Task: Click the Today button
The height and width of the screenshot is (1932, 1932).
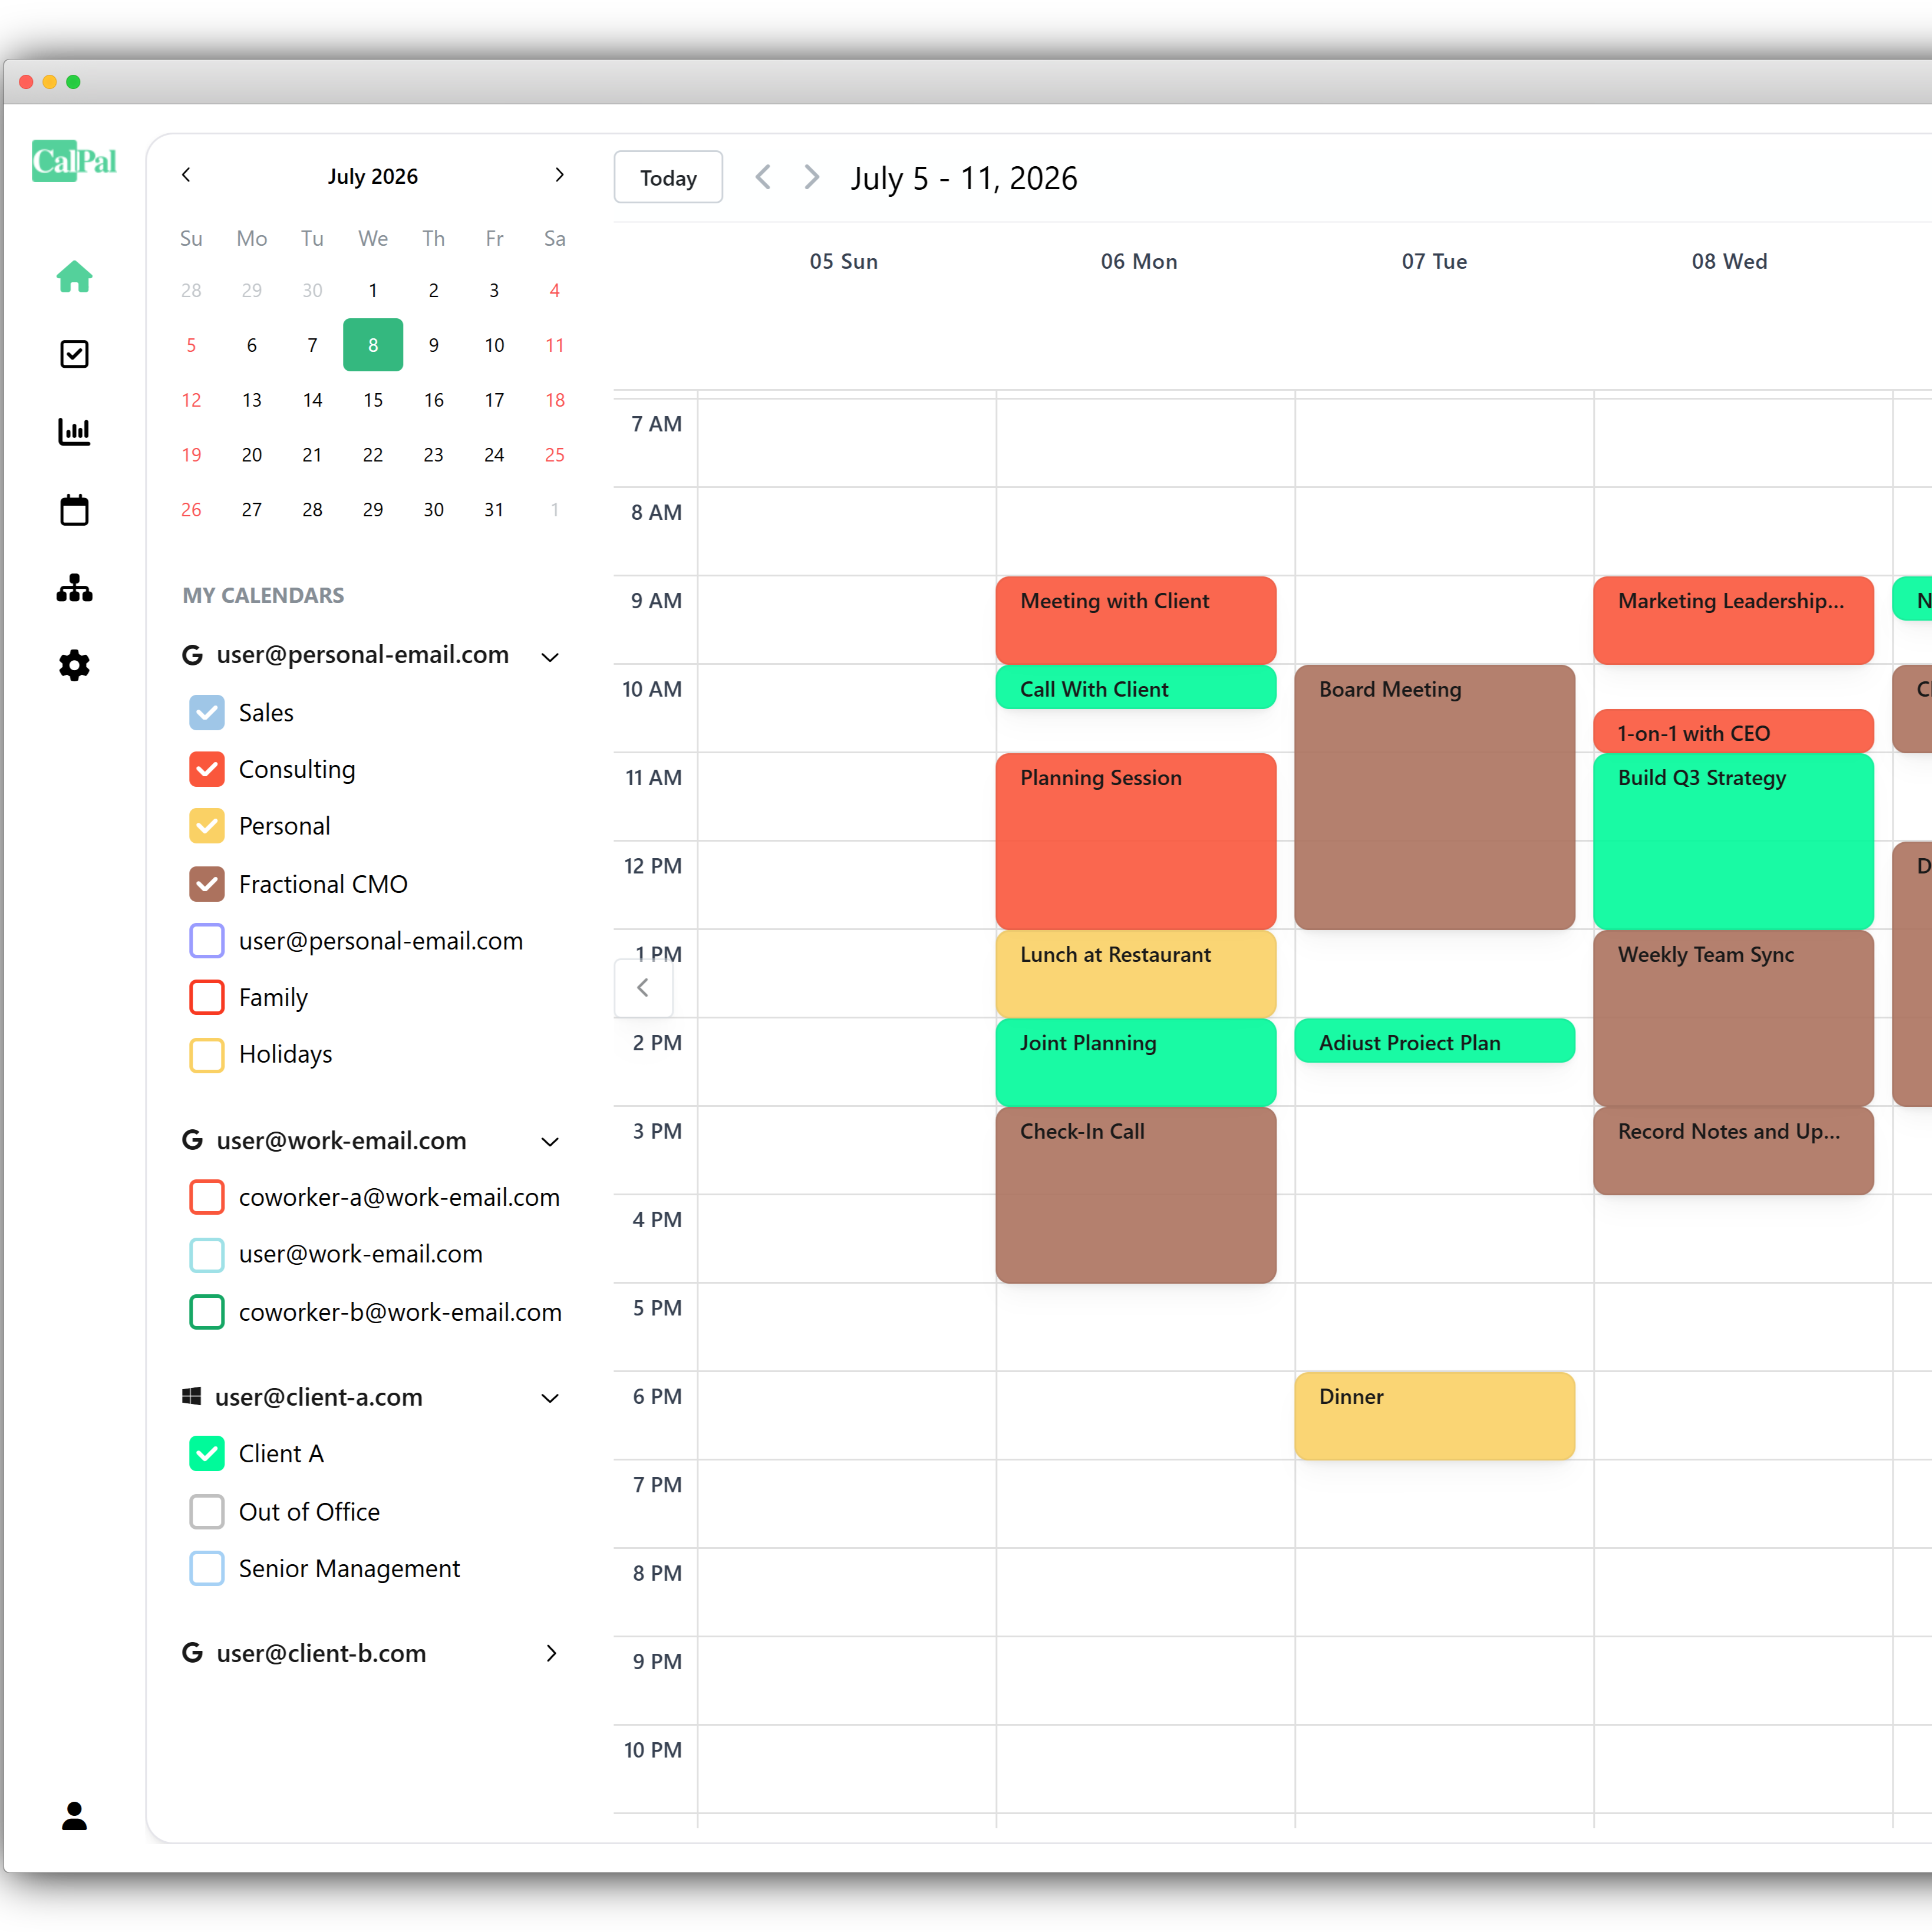Action: 668,178
